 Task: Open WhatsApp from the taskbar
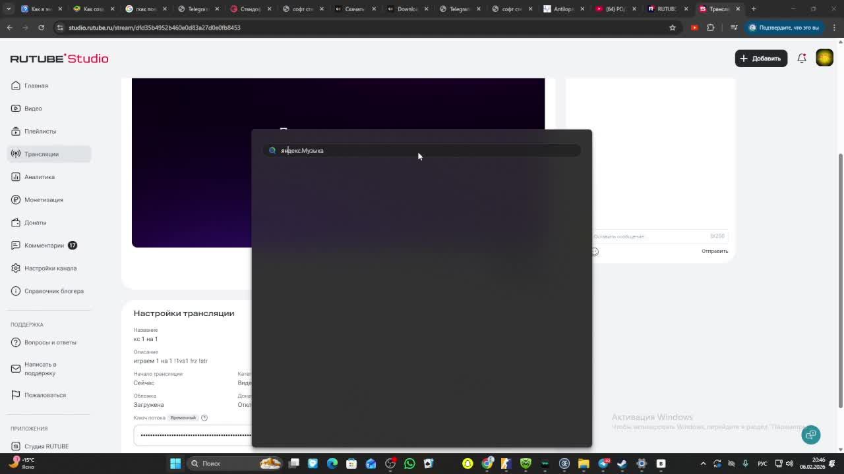(x=409, y=463)
